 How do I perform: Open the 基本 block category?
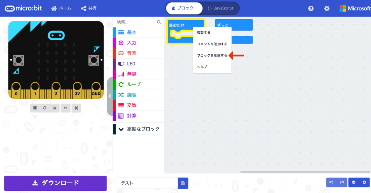139,32
